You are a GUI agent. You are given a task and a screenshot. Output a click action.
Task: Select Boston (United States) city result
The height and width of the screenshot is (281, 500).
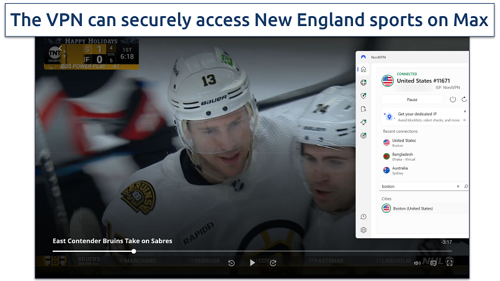[424, 208]
